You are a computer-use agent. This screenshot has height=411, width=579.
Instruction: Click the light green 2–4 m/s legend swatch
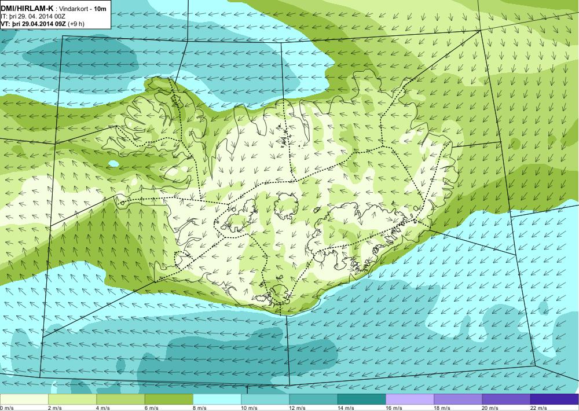[72, 399]
